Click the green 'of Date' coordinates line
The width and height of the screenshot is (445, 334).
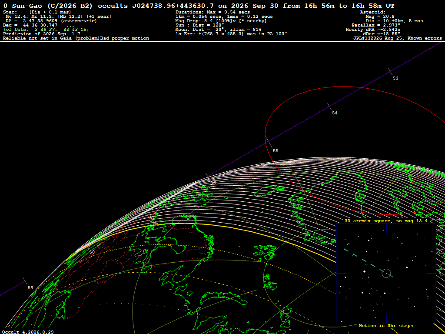[x=46, y=30]
